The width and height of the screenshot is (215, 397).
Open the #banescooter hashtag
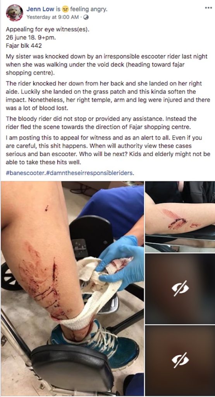26,173
